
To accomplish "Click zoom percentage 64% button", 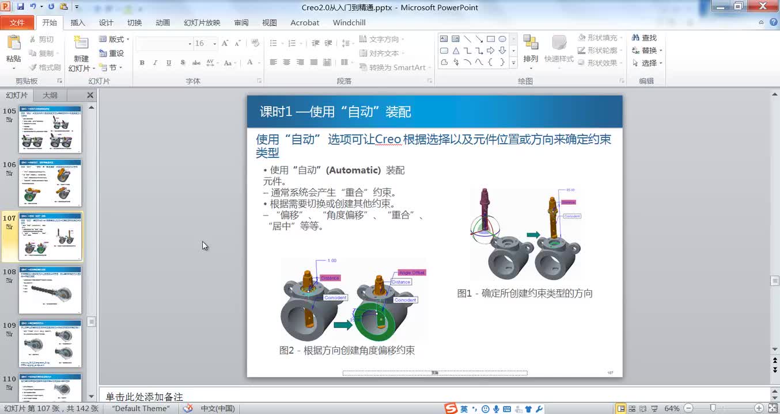I will pyautogui.click(x=672, y=409).
